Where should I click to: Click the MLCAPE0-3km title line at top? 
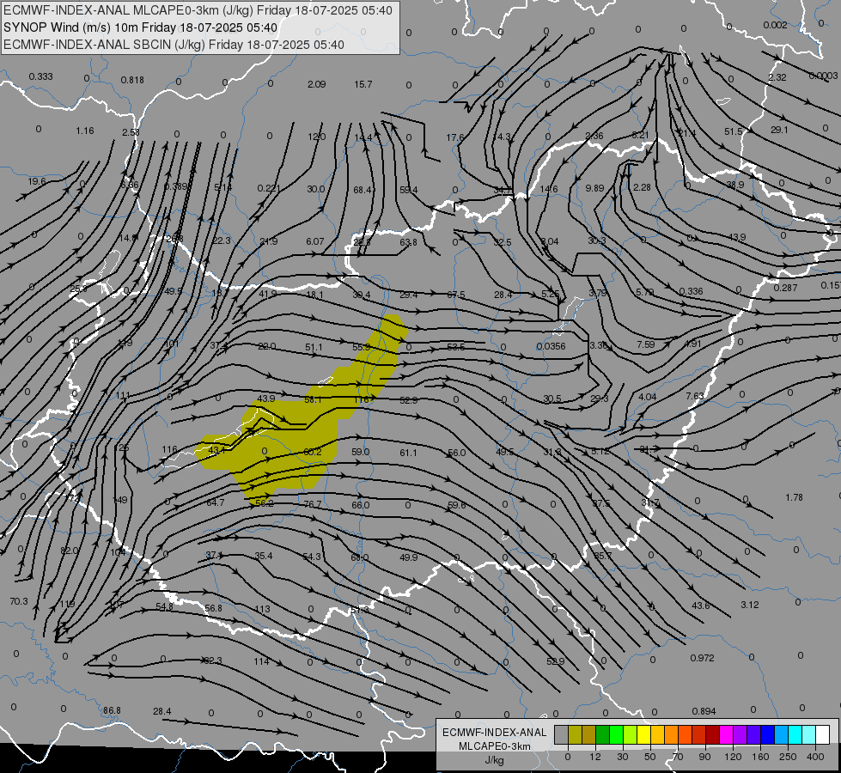[x=198, y=10]
